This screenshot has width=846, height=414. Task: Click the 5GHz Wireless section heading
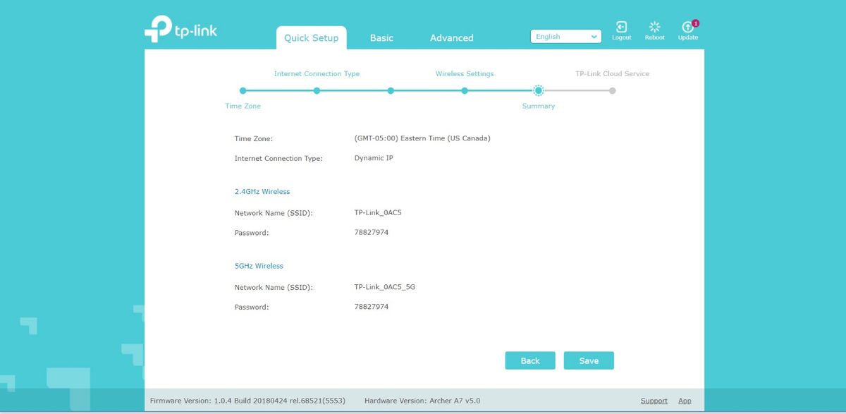point(258,266)
